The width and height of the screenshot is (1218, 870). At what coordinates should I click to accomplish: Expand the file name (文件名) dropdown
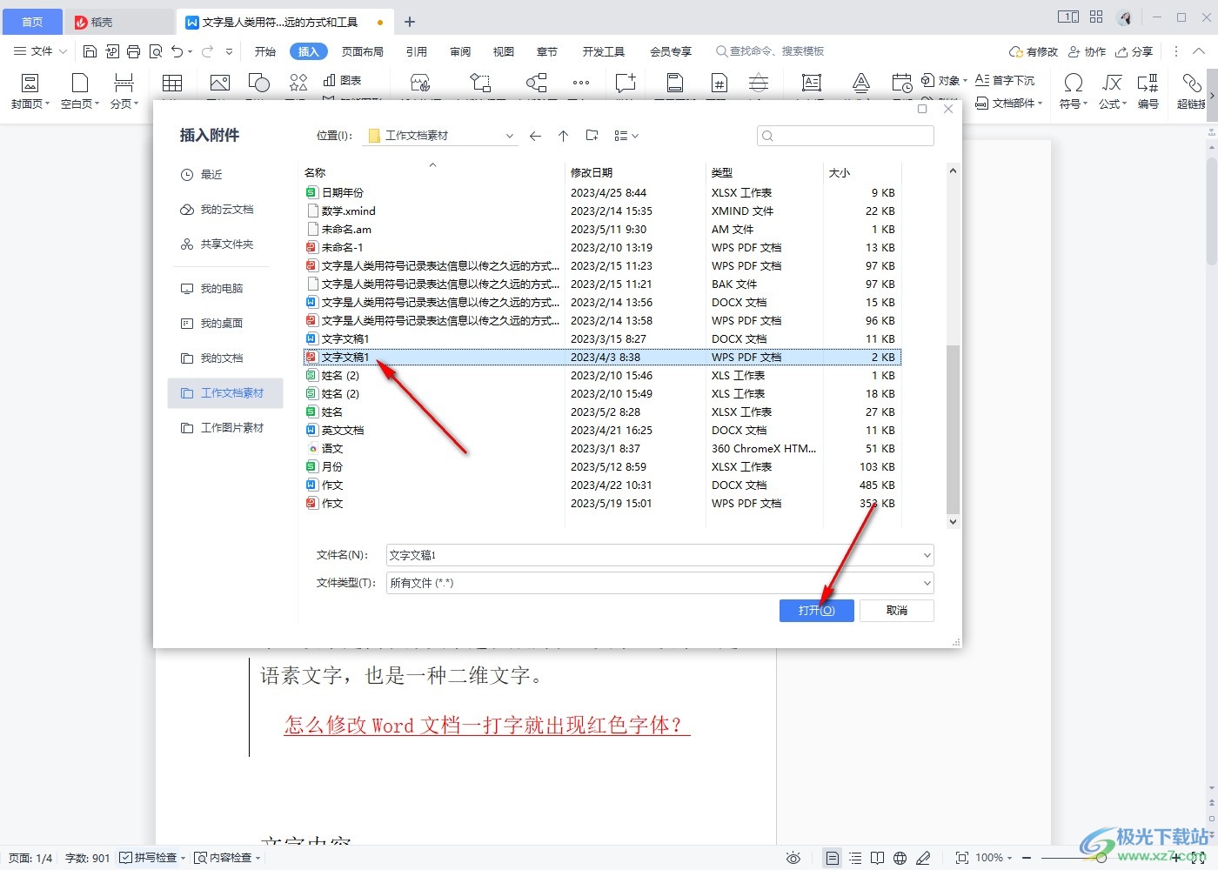927,555
